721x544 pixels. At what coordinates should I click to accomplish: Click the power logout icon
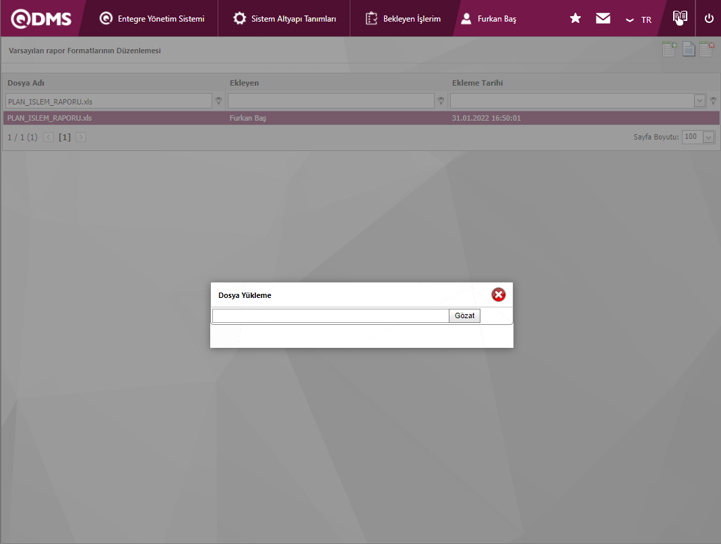coord(709,18)
